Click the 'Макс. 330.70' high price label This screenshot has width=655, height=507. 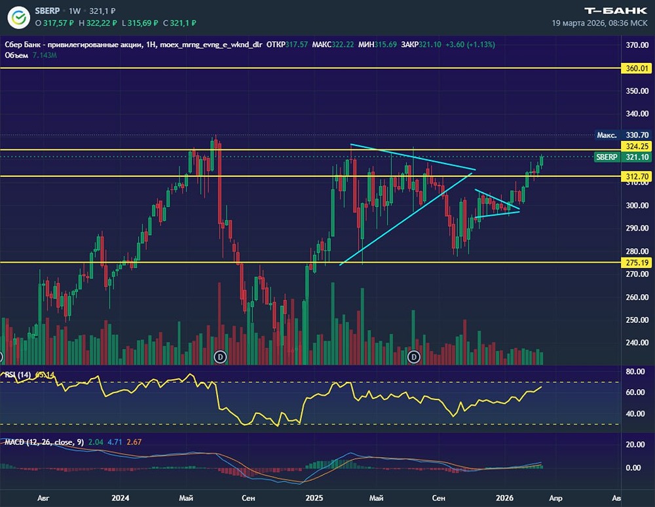623,135
